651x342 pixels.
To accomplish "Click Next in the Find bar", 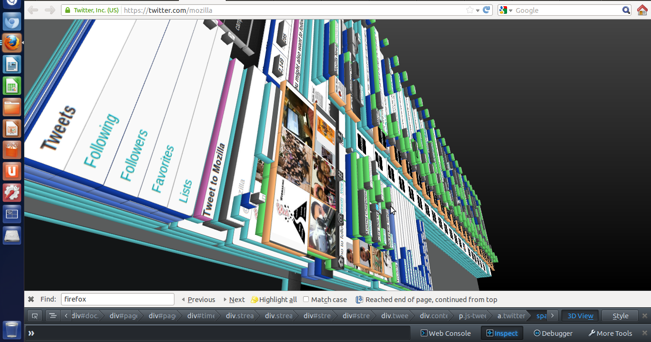I will (x=234, y=300).
